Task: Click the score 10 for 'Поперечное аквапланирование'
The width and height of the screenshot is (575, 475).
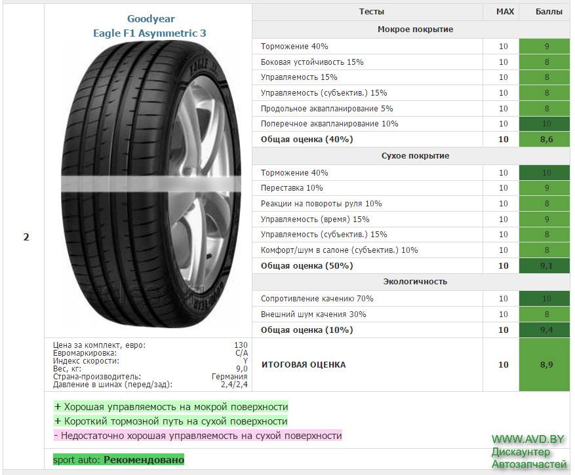Action: [x=545, y=124]
